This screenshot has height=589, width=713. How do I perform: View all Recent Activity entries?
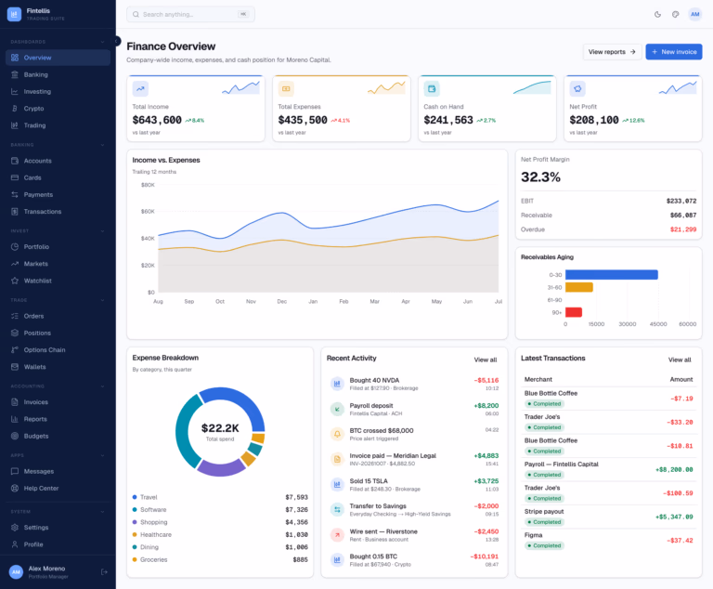pos(486,360)
